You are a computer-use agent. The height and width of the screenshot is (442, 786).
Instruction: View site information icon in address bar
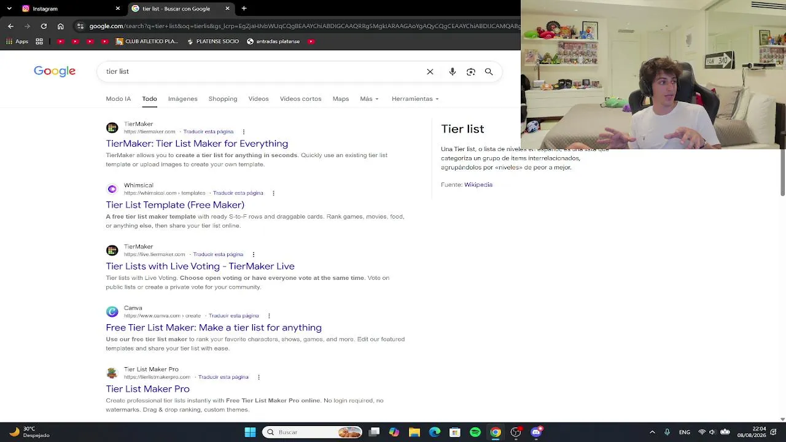[x=80, y=26]
